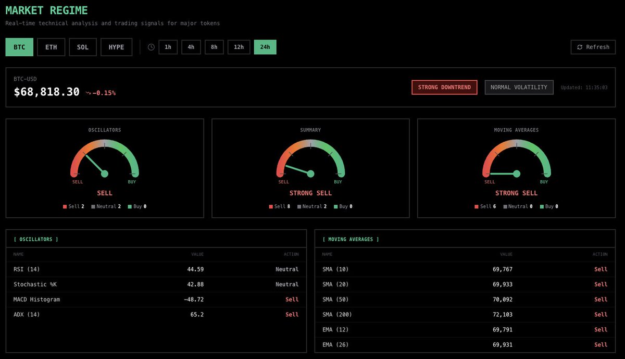
Task: Select the EMA (12) row
Action: point(465,330)
